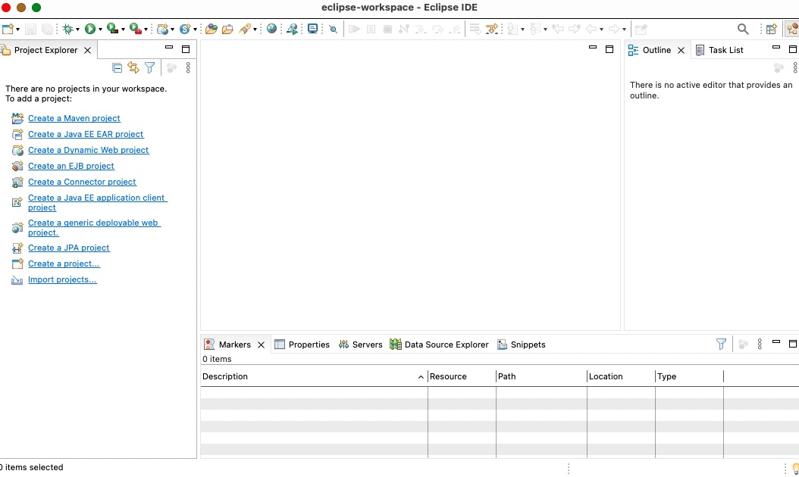Click the Project Explorer filter funnel icon
The width and height of the screenshot is (799, 477).
point(150,68)
